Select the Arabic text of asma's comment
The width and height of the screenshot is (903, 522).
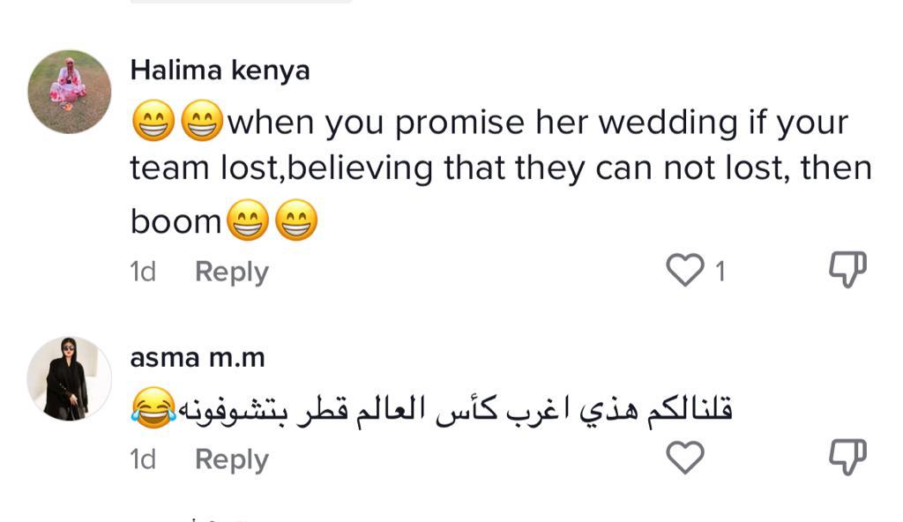click(x=455, y=409)
